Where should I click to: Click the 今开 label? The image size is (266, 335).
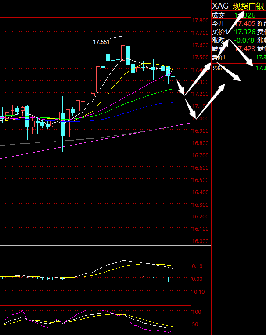(x=218, y=23)
